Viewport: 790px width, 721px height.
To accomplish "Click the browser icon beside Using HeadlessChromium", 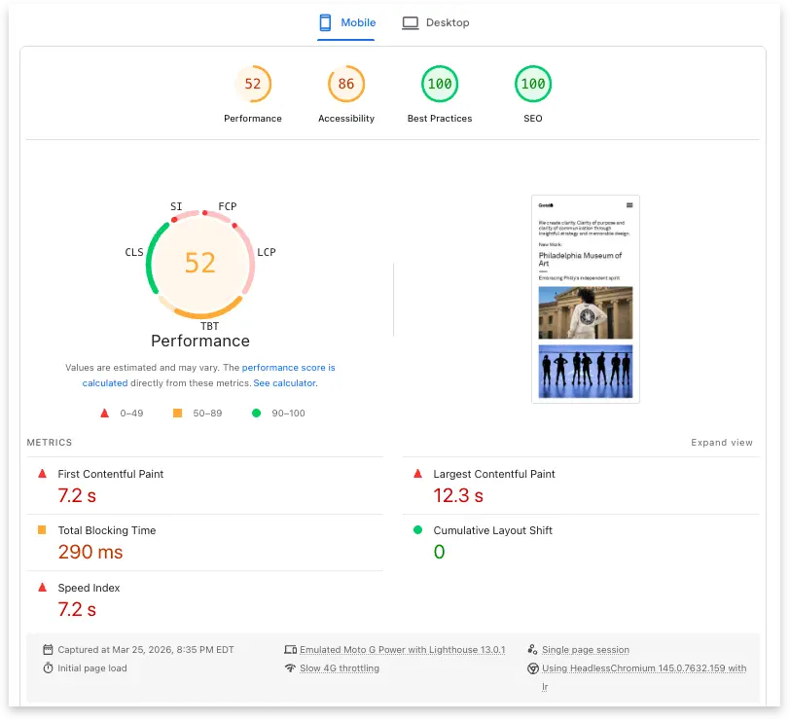I will click(x=532, y=667).
